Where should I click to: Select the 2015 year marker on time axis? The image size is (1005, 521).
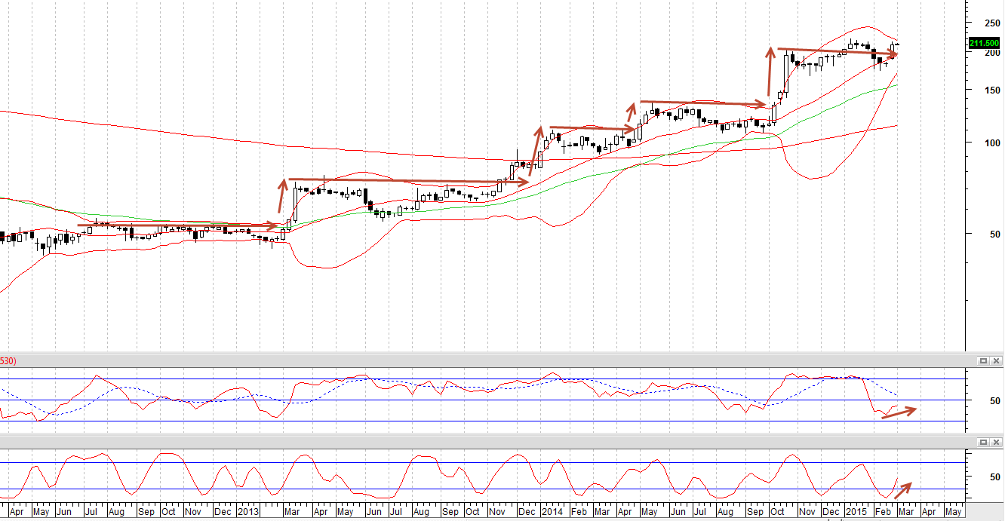pos(856,511)
